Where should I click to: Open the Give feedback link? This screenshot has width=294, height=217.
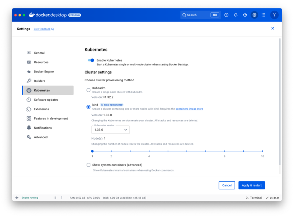point(42,29)
